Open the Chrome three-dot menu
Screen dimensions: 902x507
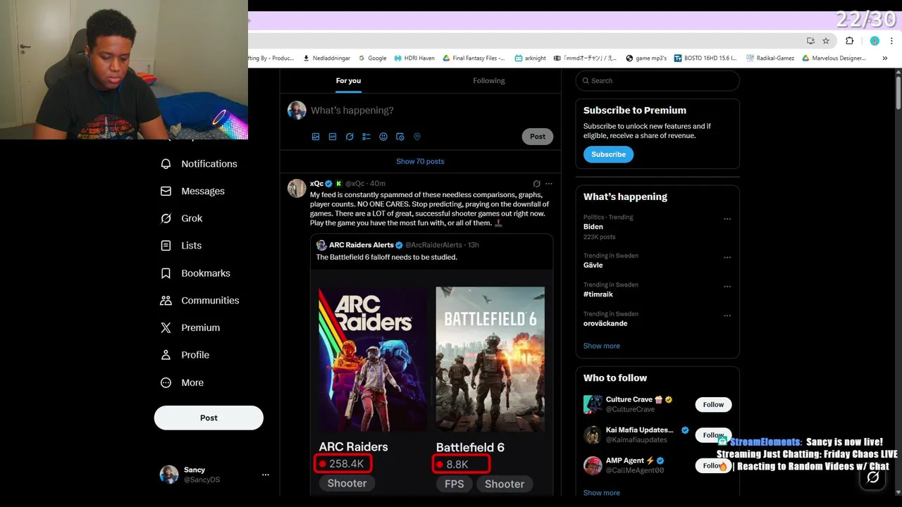pos(891,41)
